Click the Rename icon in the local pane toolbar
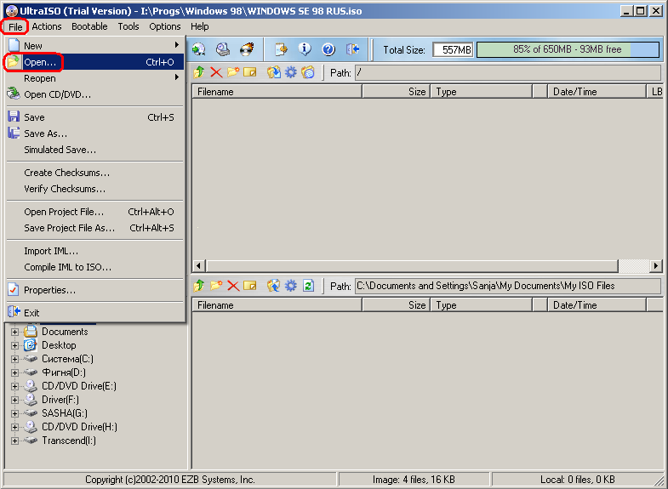 coord(250,286)
